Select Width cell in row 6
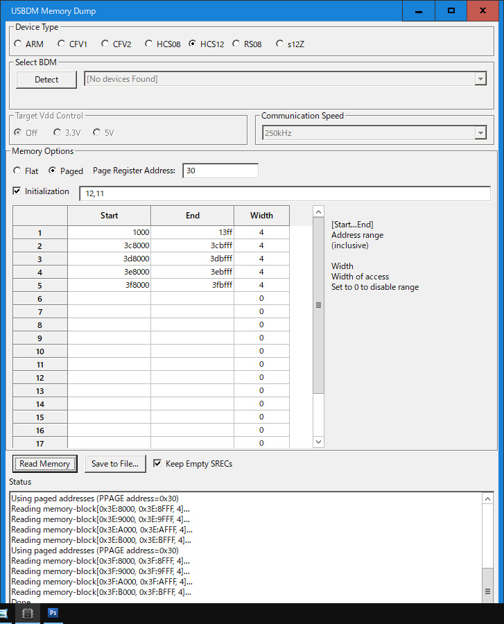 pyautogui.click(x=261, y=298)
